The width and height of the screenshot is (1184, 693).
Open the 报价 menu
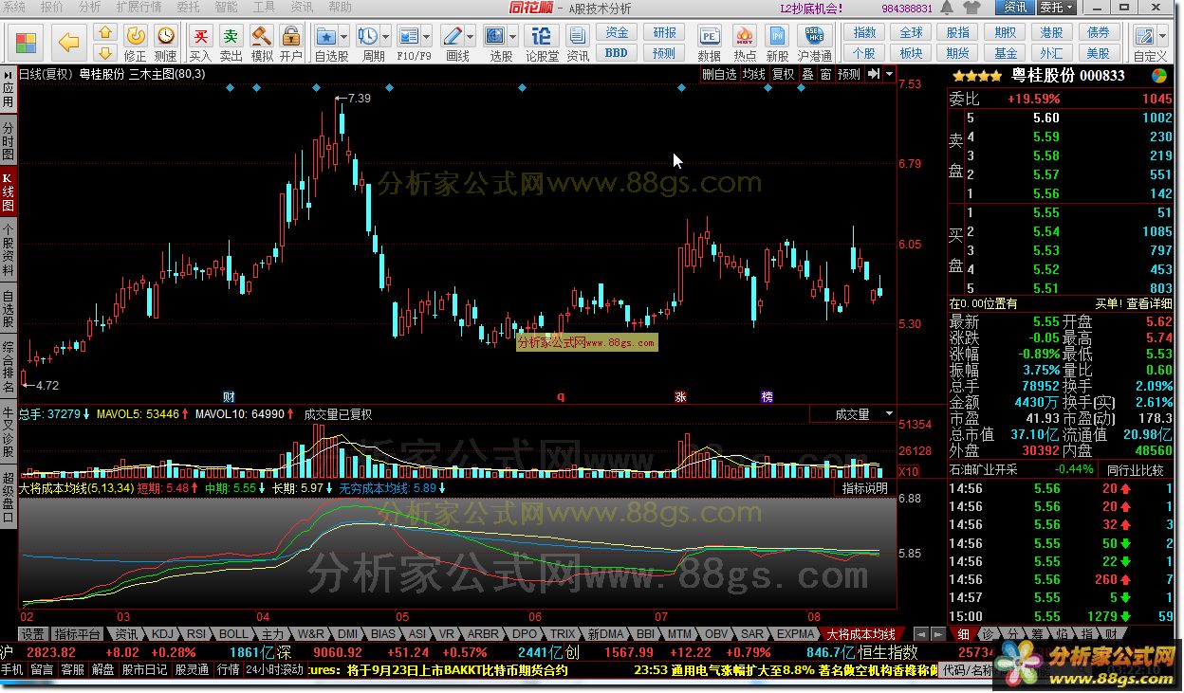tap(53, 7)
